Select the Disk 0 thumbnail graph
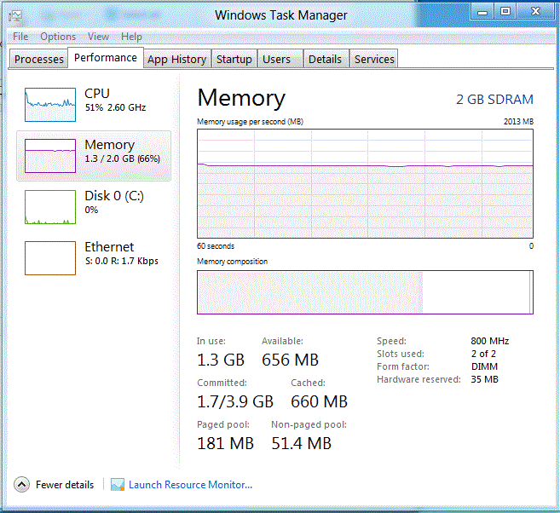 coord(50,207)
